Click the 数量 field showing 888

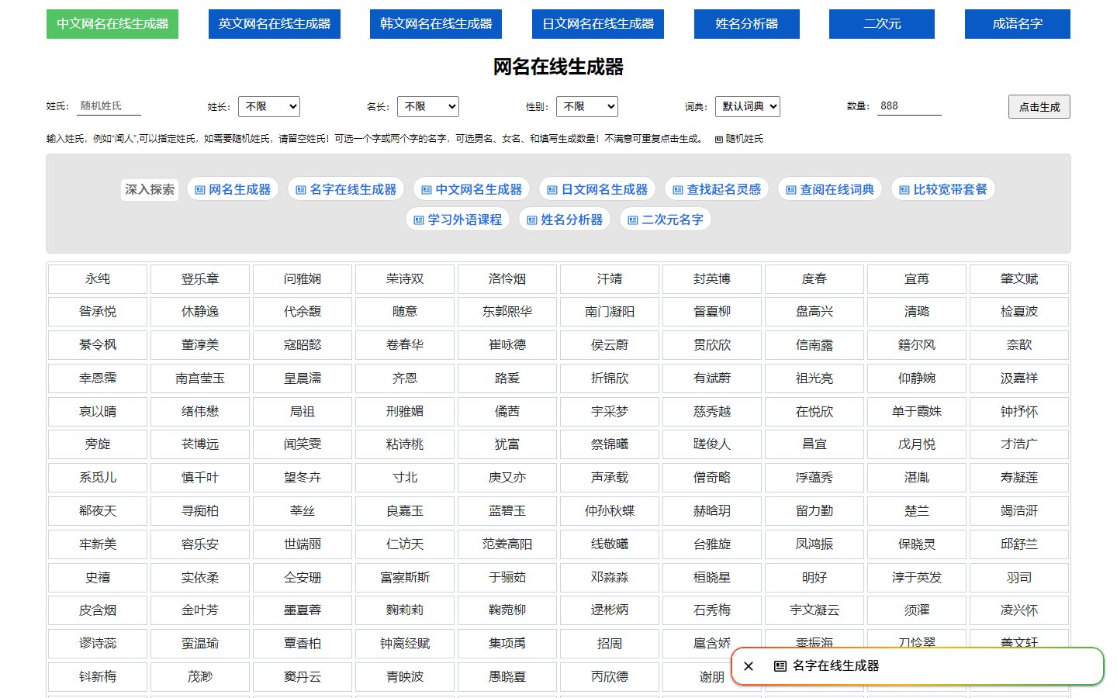(x=909, y=106)
